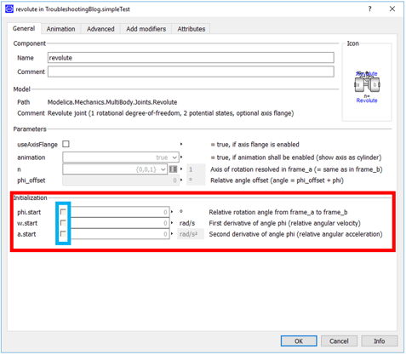Tick the w.start fixed checkbox
Screen dimensions: 406x355
pyautogui.click(x=63, y=223)
